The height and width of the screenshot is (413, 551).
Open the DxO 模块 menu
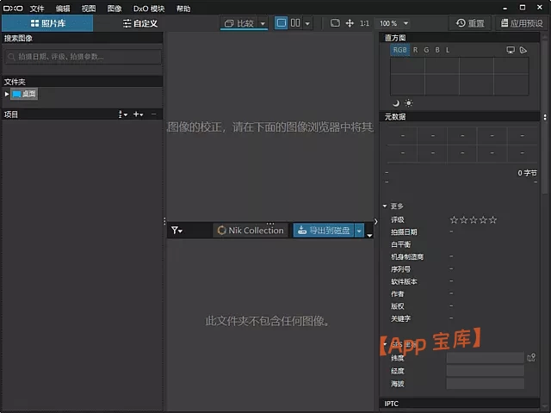(149, 9)
